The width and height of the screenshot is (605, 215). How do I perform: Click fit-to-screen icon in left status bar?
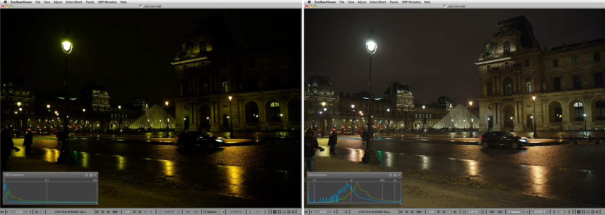(279, 212)
